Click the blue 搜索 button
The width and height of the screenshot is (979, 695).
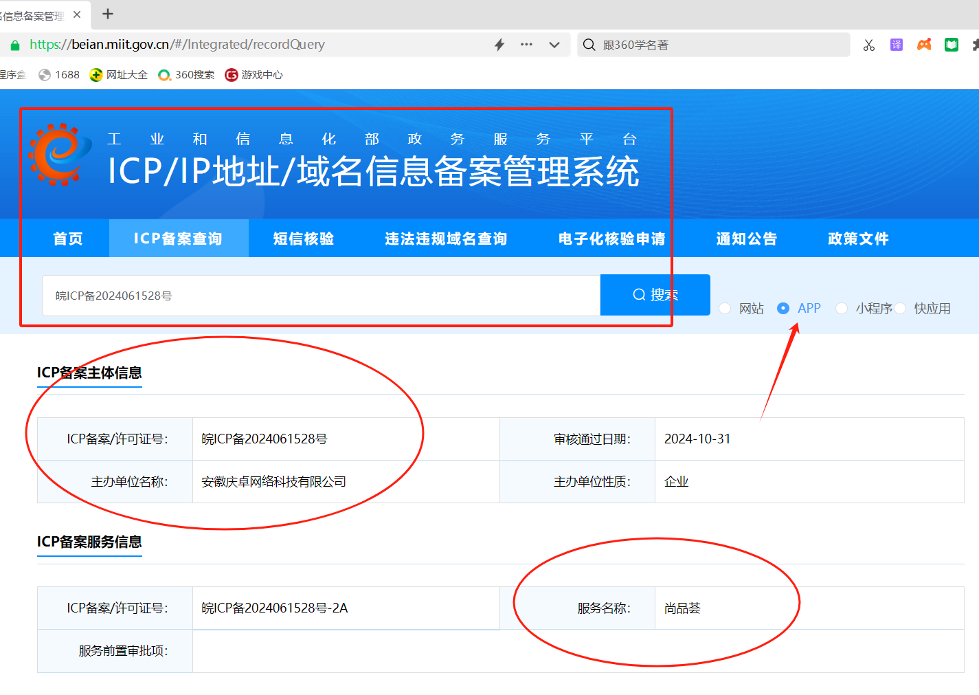(655, 295)
